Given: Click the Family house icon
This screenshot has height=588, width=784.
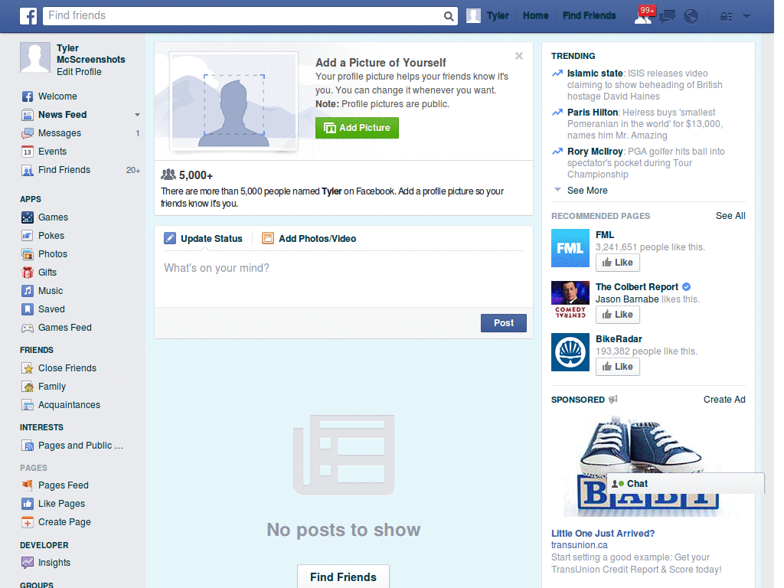Looking at the screenshot, I should click(x=28, y=387).
